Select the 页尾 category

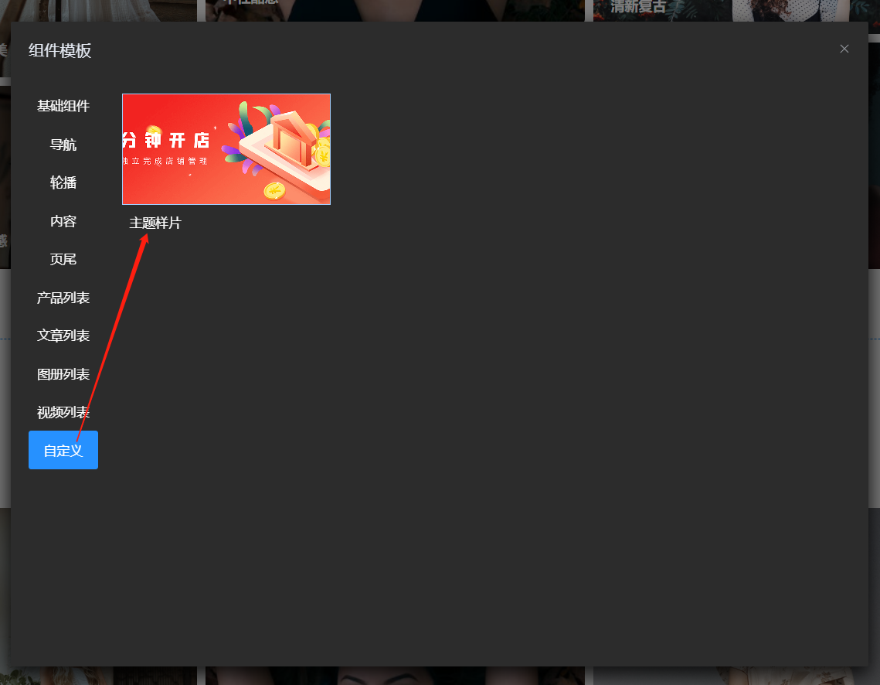click(63, 260)
